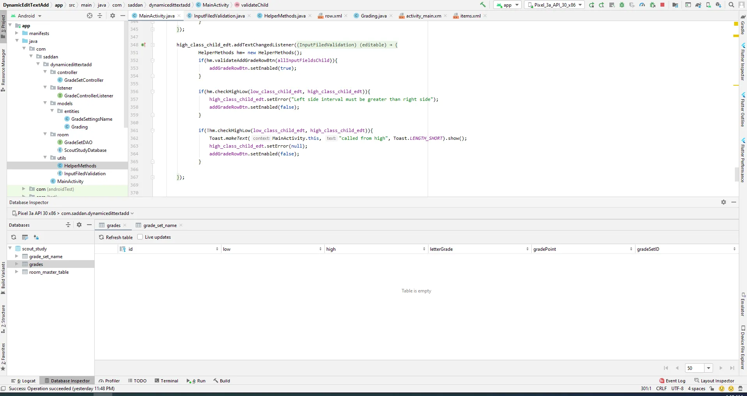Hide the Project panel with minus icon
Image resolution: width=747 pixels, height=396 pixels.
[123, 16]
